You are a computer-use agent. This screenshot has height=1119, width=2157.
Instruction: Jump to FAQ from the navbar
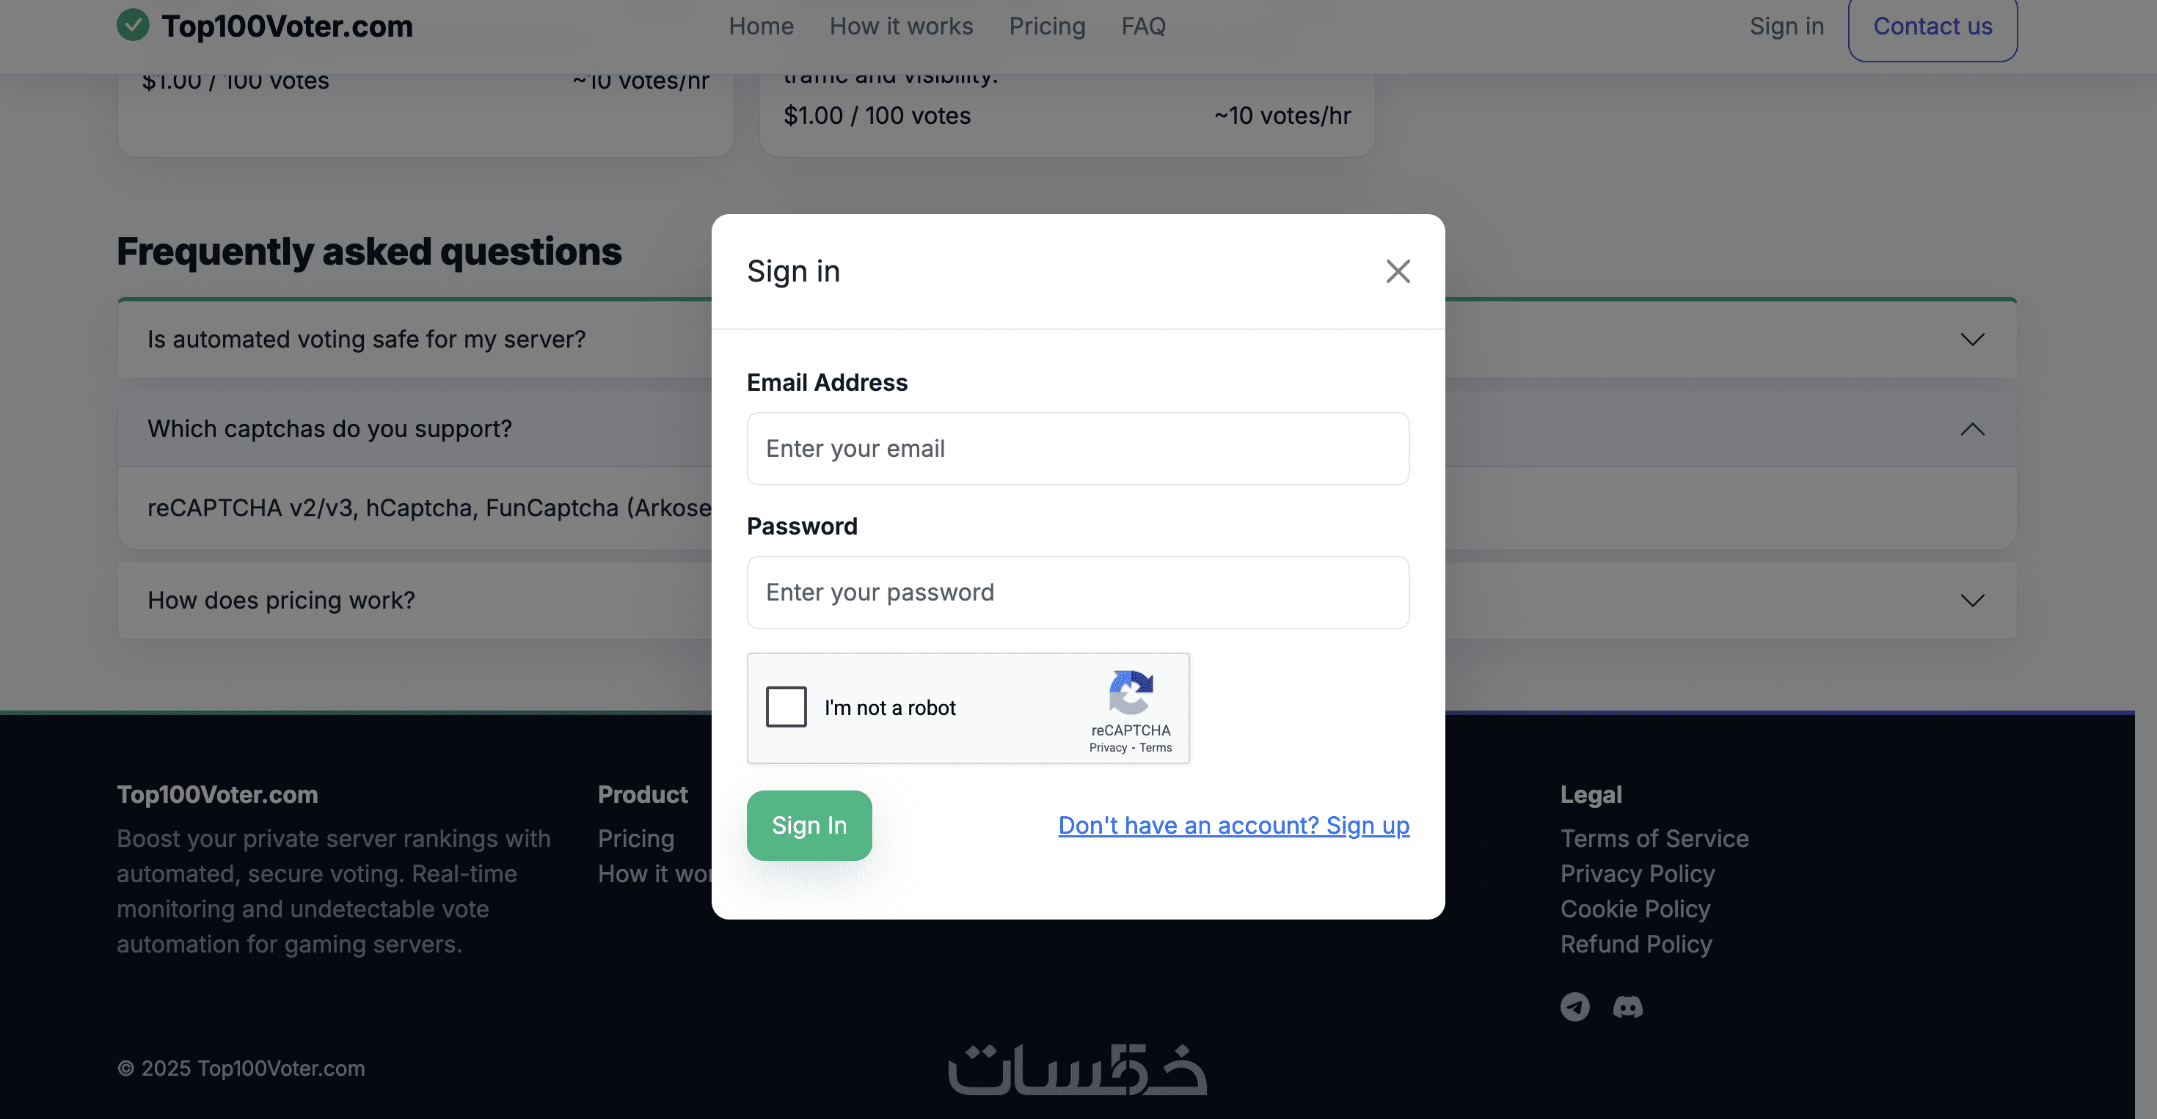click(x=1143, y=26)
